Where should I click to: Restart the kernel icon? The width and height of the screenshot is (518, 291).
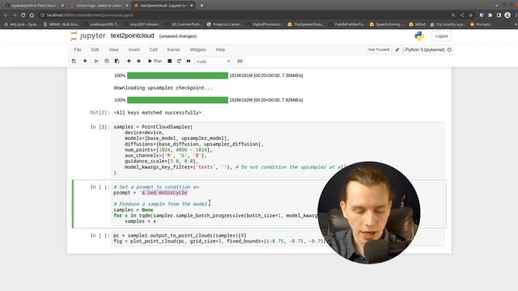pos(179,61)
